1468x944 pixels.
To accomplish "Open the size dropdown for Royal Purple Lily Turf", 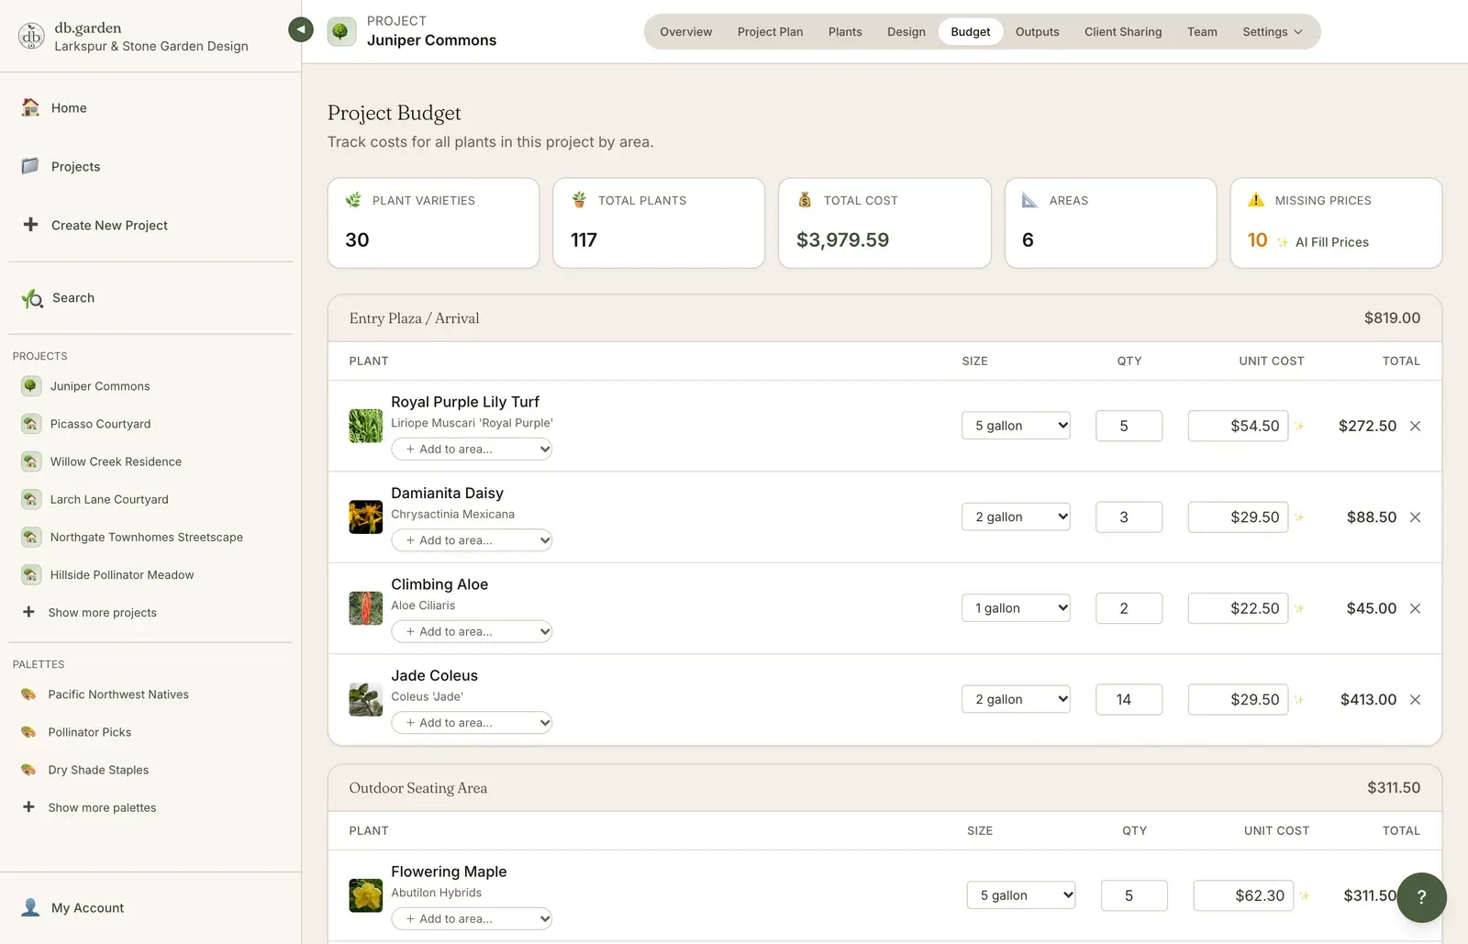I will (x=1016, y=426).
